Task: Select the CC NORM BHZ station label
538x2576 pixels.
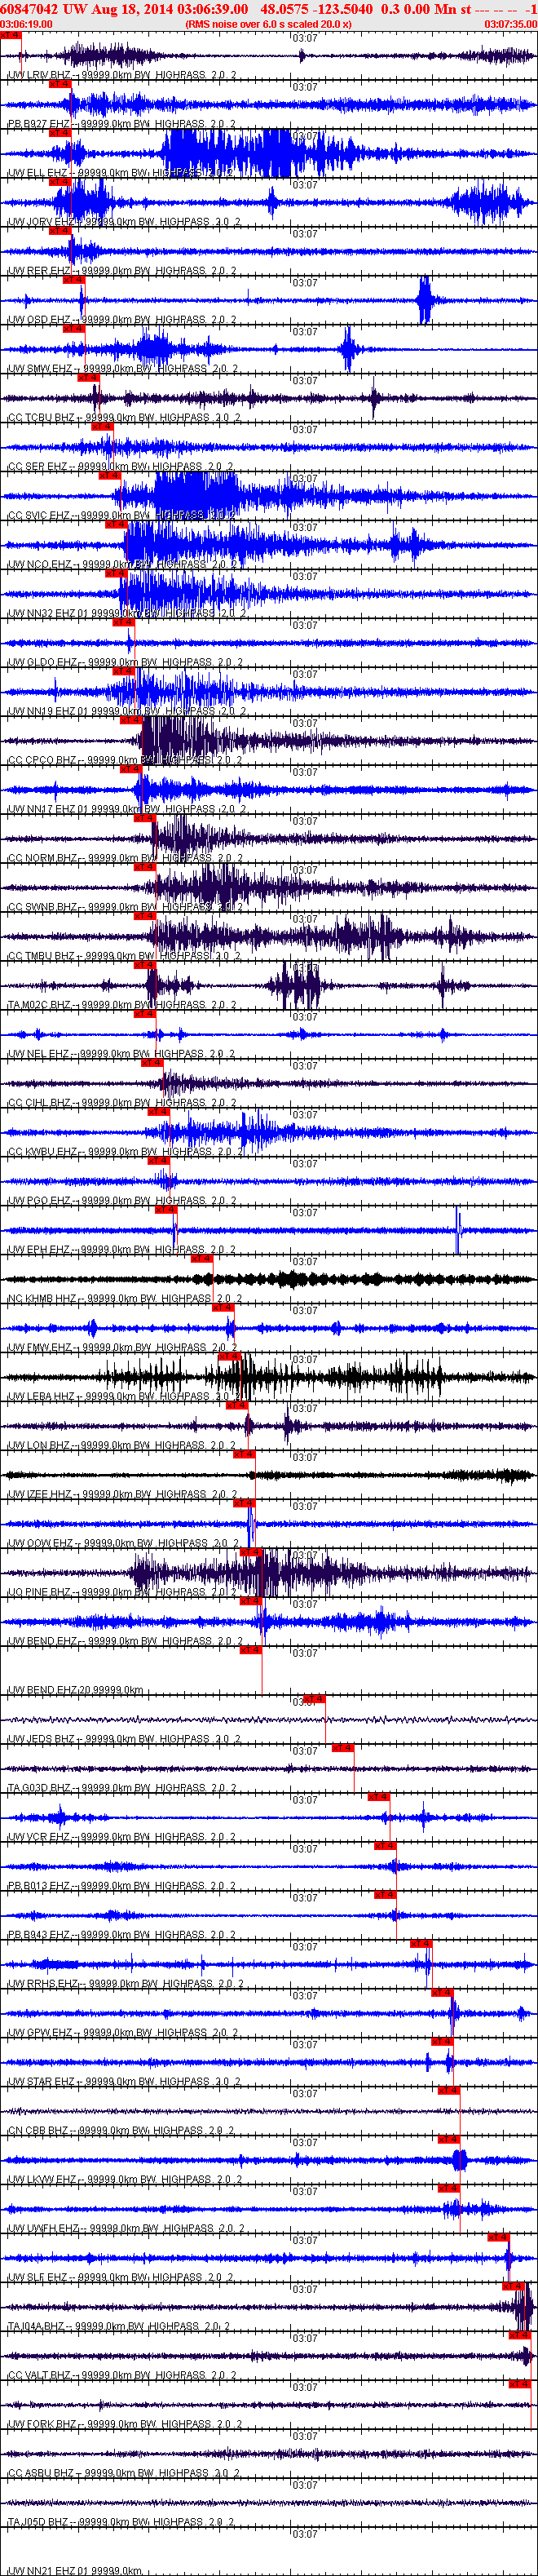Action: tap(124, 859)
